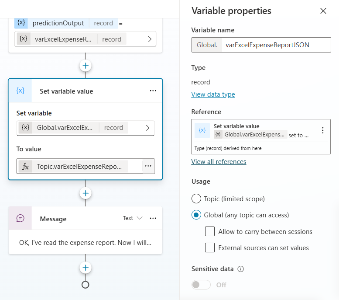Image resolution: width=339 pixels, height=300 pixels.
Task: Select Topic (limited scope) radio option
Action: (197, 199)
